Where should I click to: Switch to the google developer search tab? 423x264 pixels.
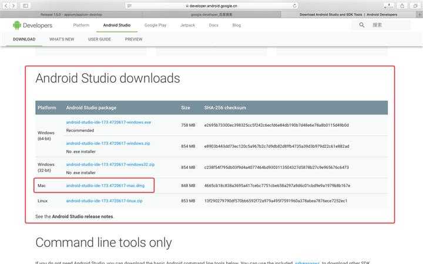211,15
